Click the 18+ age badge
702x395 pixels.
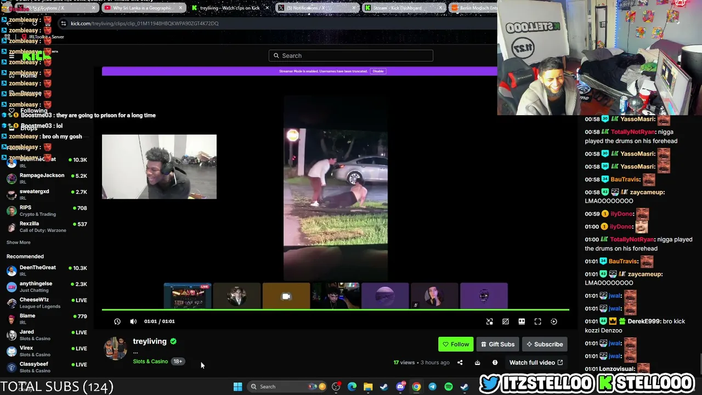coord(178,362)
